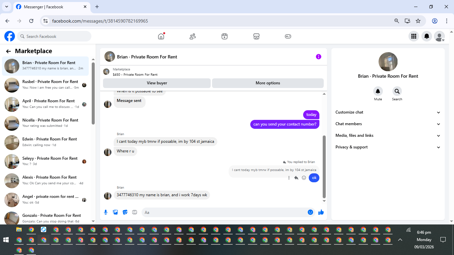Open conversation information icon
Viewport: 454px width, 255px height.
[318, 57]
